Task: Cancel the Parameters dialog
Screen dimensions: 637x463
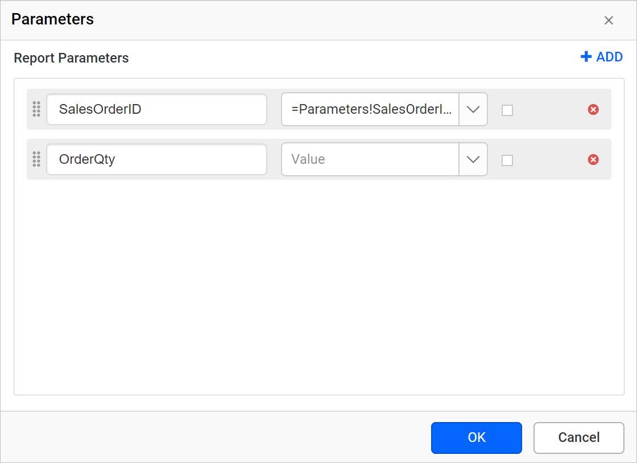Action: pyautogui.click(x=579, y=437)
